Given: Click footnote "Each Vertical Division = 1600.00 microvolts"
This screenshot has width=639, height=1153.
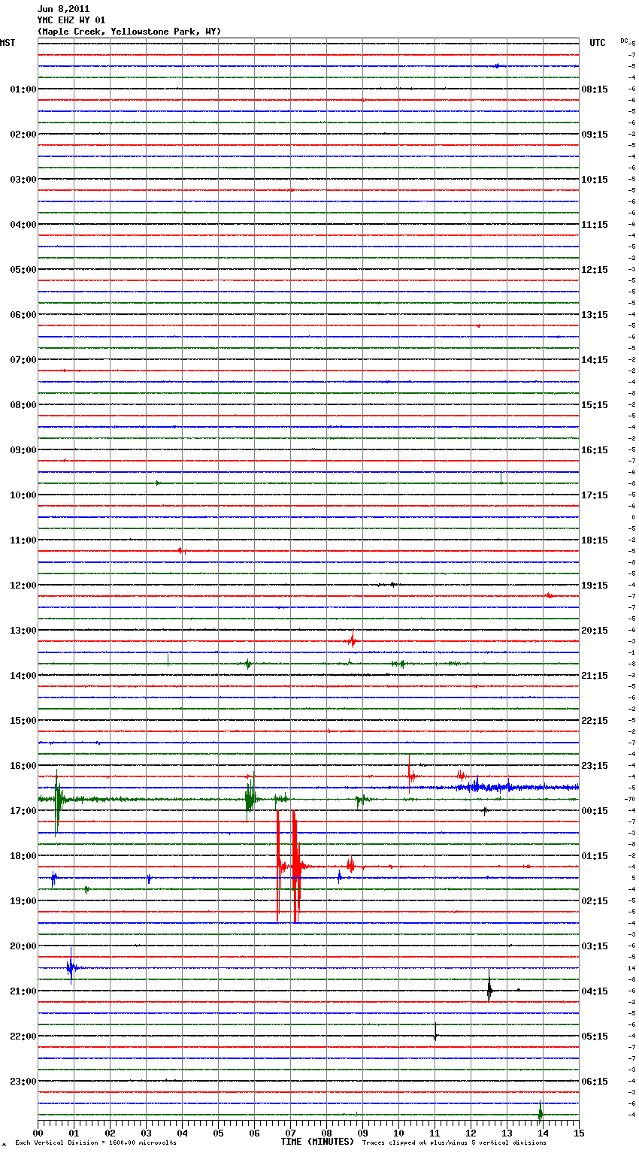Looking at the screenshot, I should coord(95,1142).
